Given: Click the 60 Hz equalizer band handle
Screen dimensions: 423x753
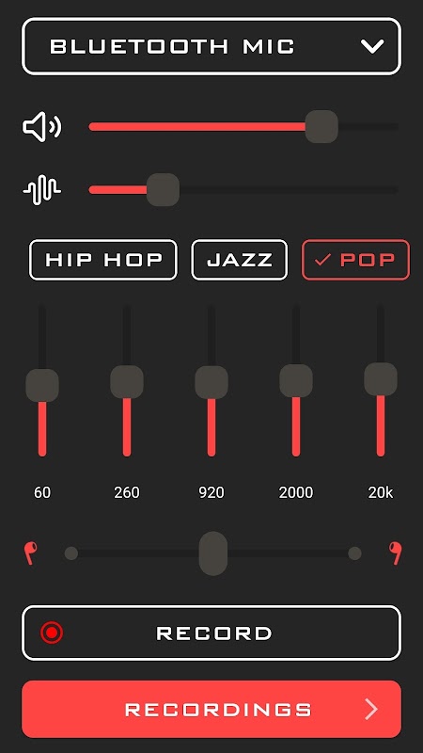Looking at the screenshot, I should [x=42, y=385].
